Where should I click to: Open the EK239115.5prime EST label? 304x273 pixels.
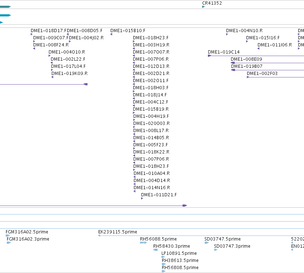[x=118, y=232]
